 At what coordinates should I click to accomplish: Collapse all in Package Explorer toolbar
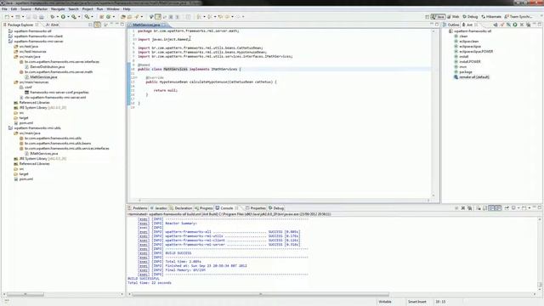tap(91, 25)
